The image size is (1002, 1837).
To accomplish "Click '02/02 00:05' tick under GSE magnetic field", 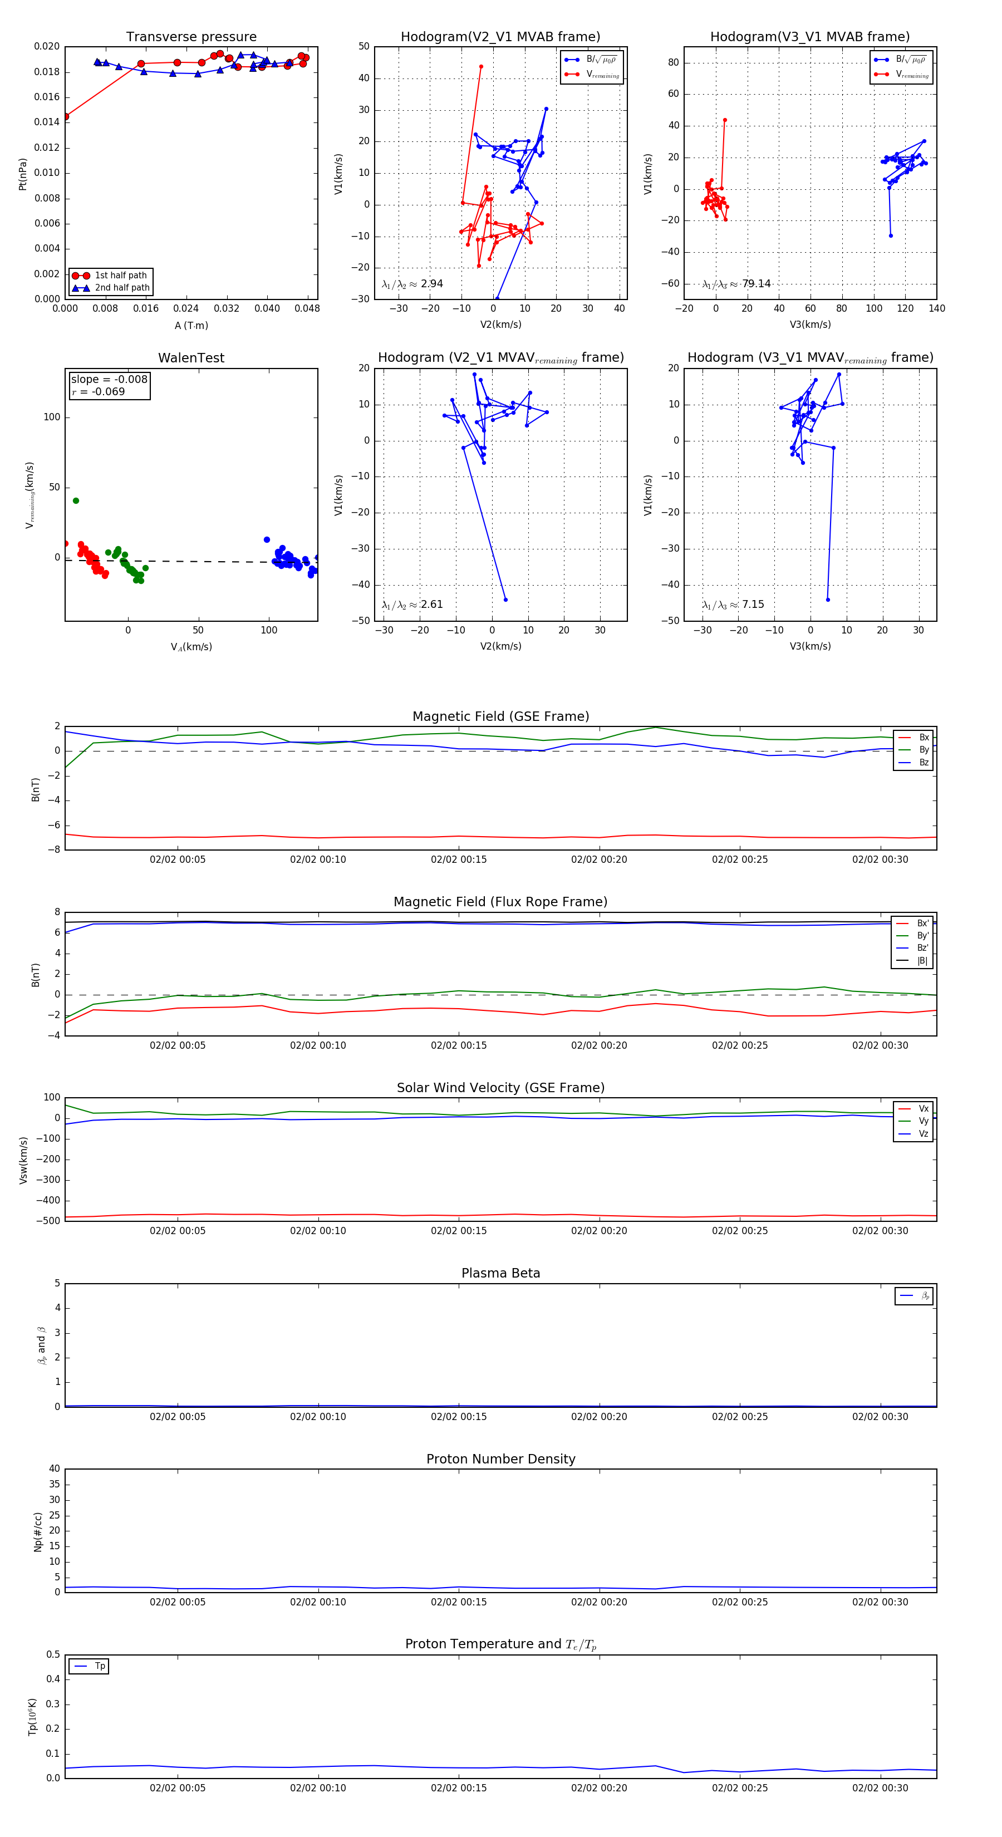I will pos(178,859).
